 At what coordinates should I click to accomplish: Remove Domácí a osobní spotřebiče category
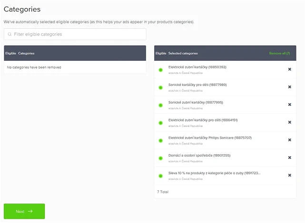289,158
